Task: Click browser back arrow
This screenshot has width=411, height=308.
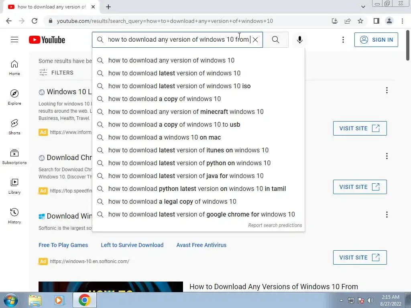Action: 9,21
